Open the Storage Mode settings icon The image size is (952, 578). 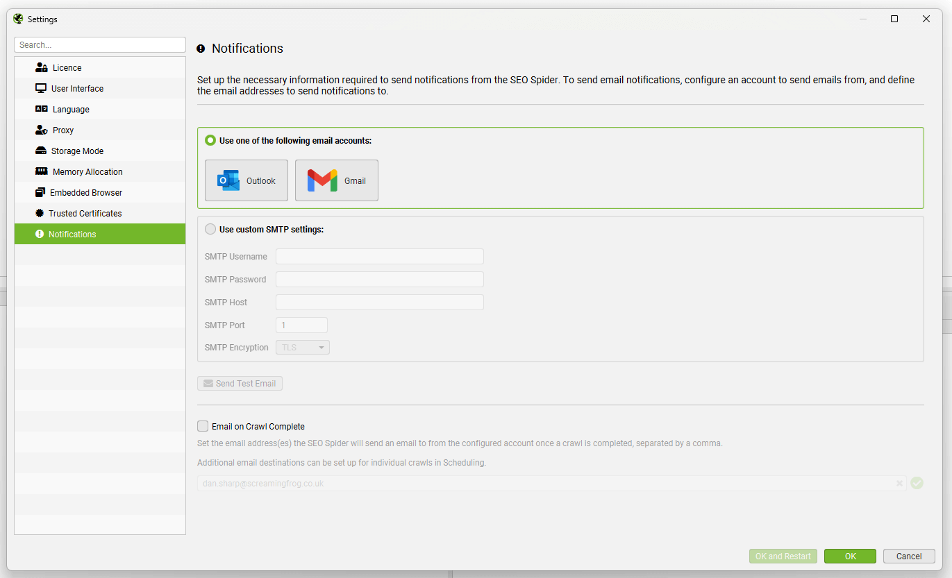[x=41, y=151]
